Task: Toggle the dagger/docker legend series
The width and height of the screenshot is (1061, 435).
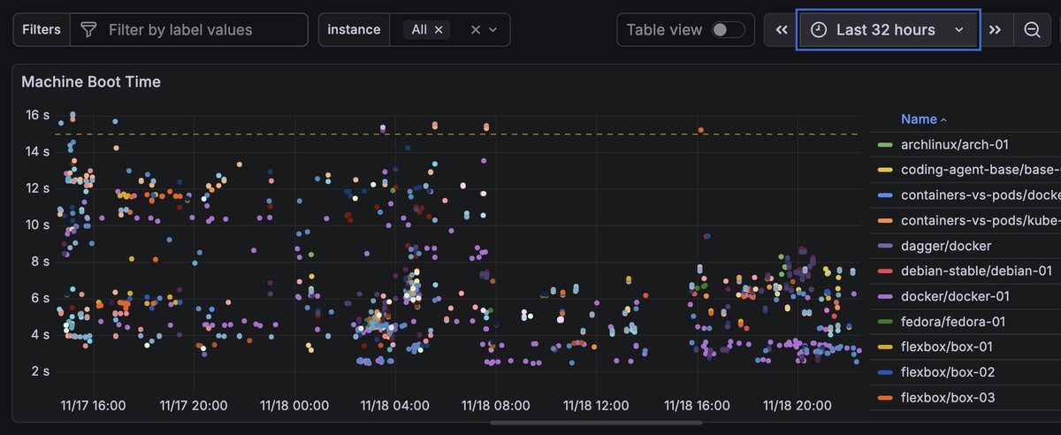Action: pyautogui.click(x=946, y=246)
